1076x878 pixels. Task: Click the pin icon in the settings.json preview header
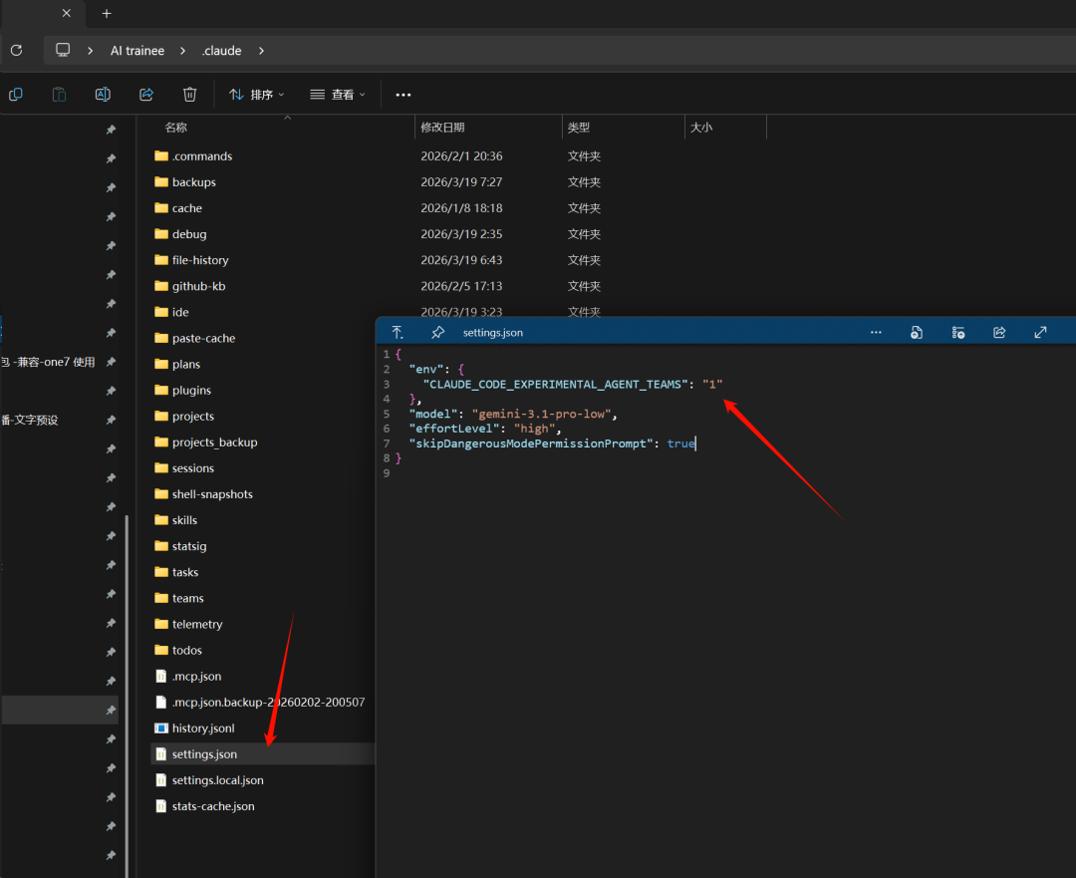pyautogui.click(x=437, y=333)
